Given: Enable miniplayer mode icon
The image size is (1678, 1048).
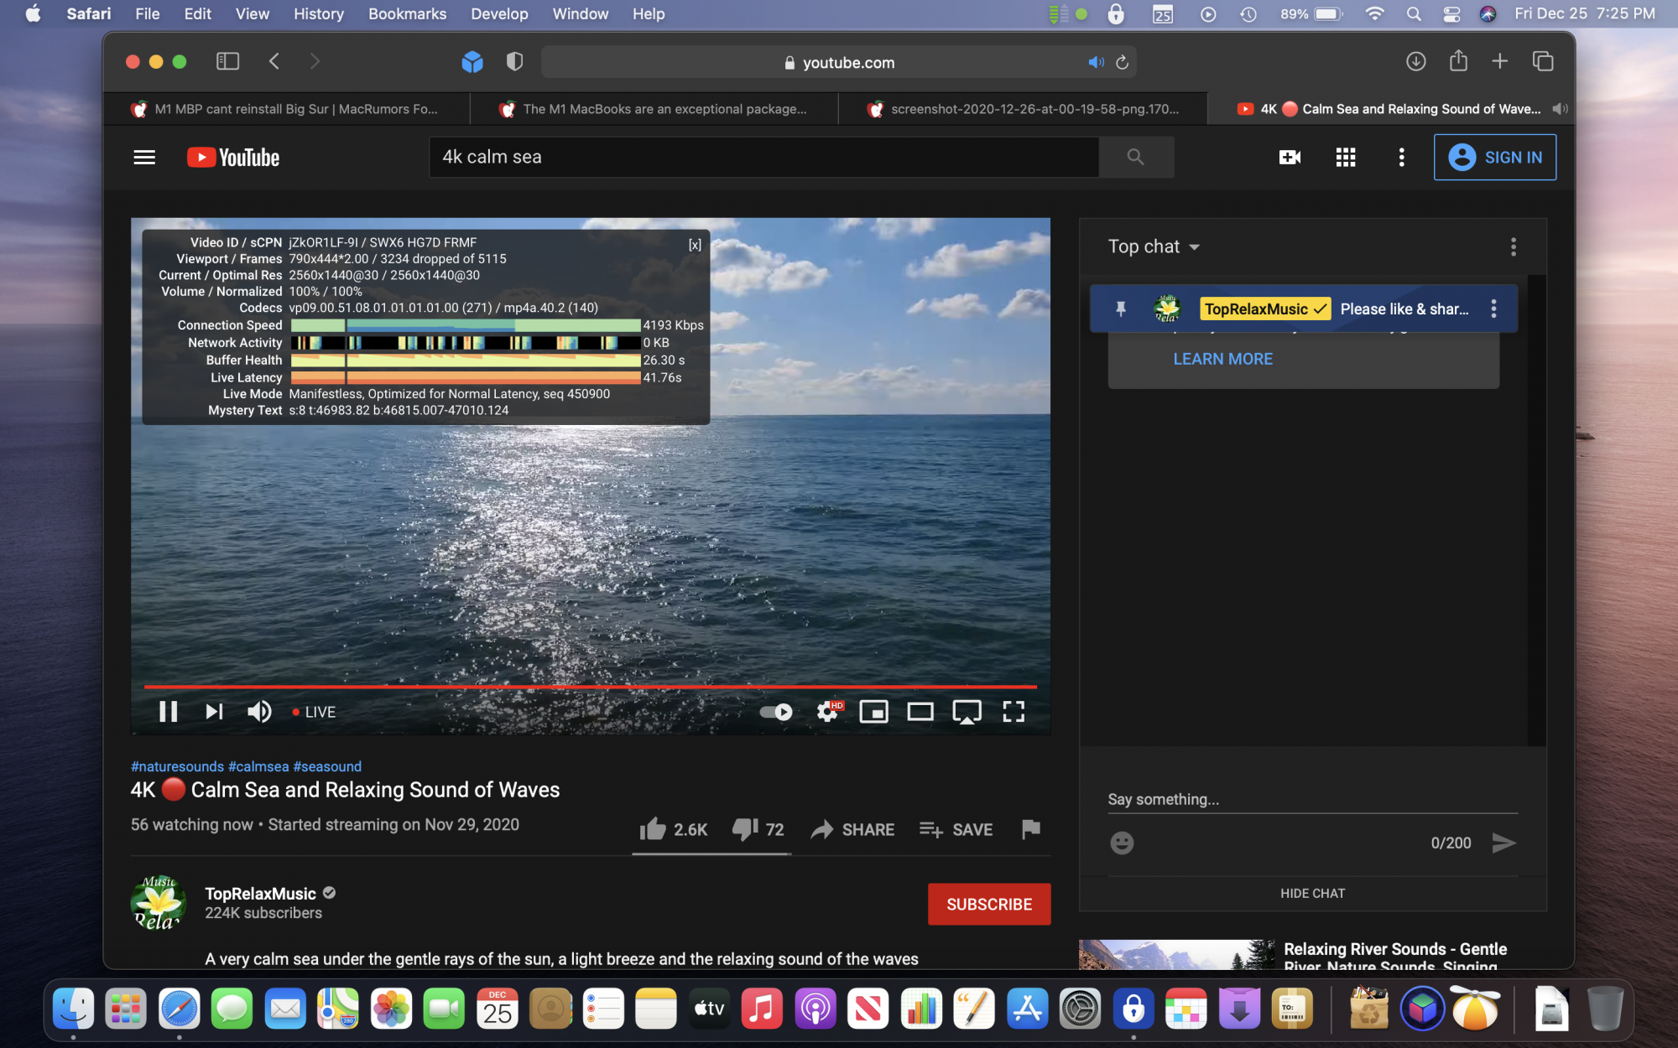Looking at the screenshot, I should (x=873, y=712).
